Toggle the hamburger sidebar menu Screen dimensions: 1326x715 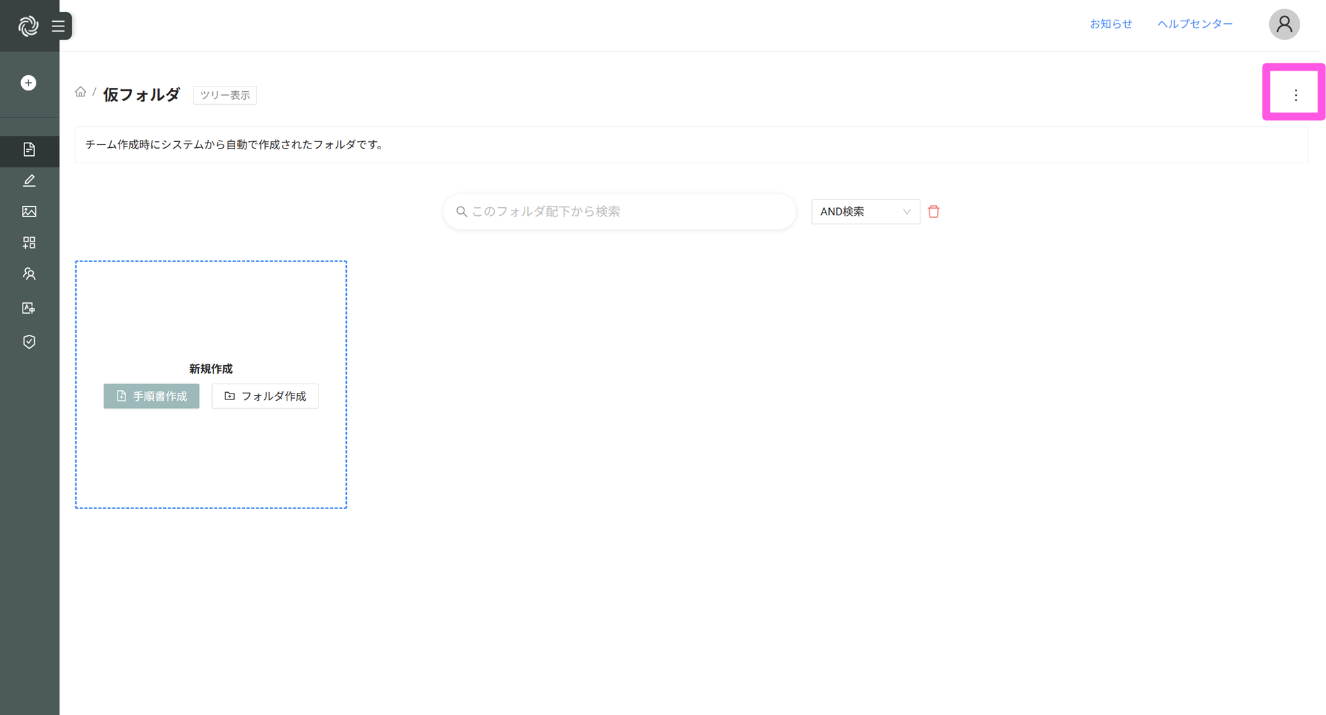[59, 26]
